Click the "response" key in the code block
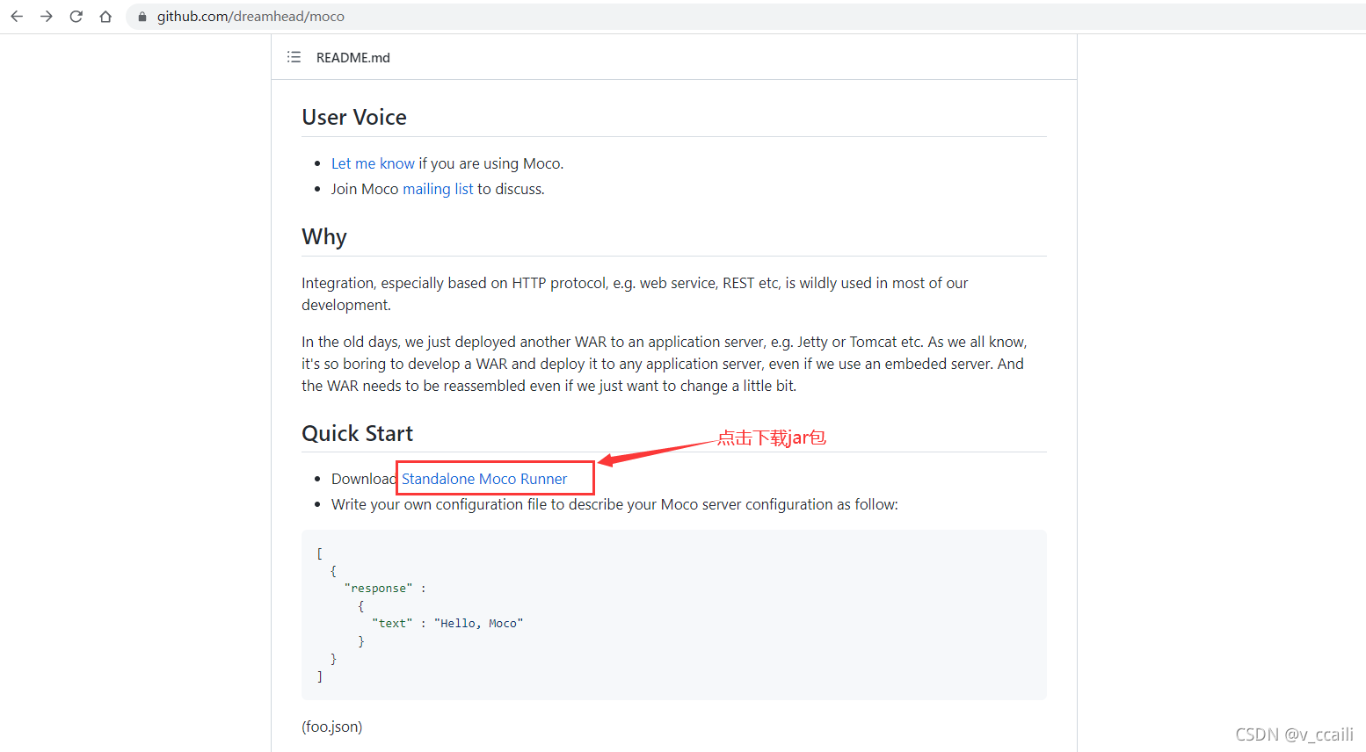Image resolution: width=1366 pixels, height=752 pixels. click(x=379, y=589)
